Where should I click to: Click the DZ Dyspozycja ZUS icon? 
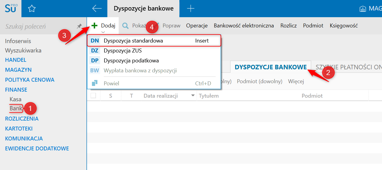coord(95,51)
